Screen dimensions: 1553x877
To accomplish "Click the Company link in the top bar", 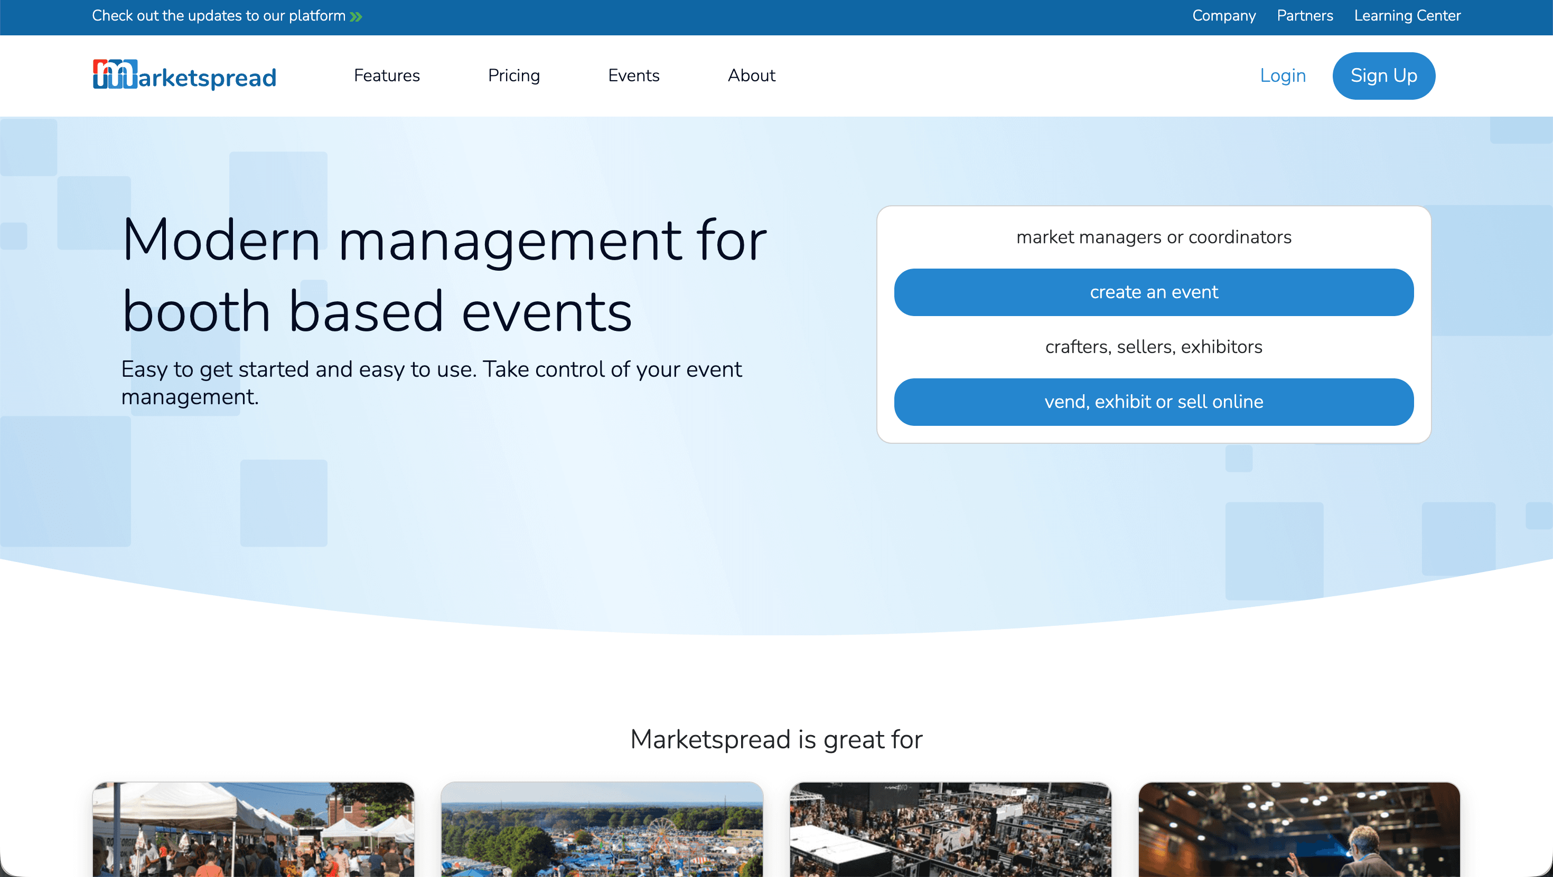I will click(1224, 16).
